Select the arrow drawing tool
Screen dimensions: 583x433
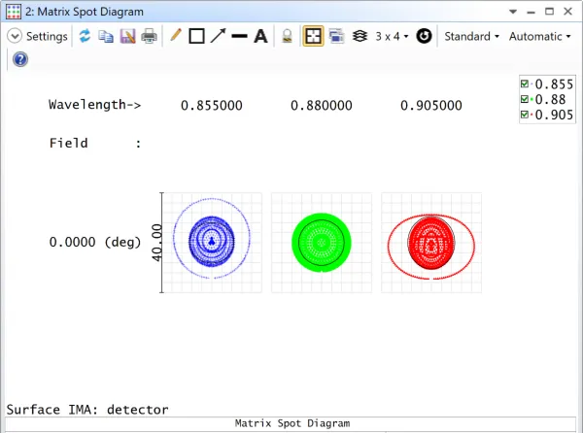[218, 36]
